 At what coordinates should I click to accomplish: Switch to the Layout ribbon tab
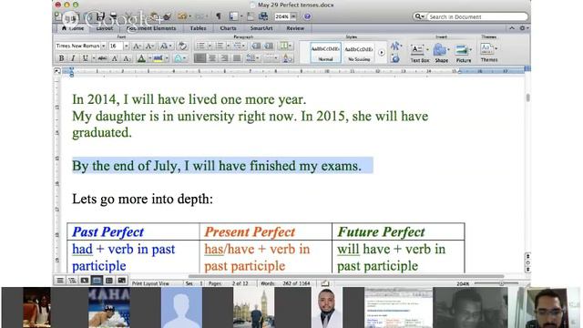point(105,28)
